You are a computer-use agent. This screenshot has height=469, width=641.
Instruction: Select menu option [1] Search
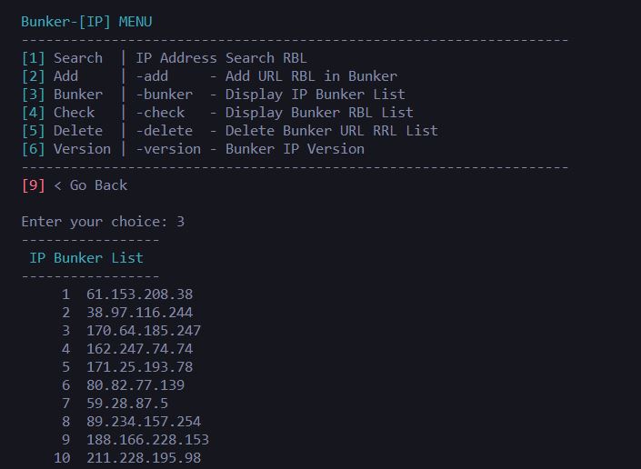pos(62,58)
